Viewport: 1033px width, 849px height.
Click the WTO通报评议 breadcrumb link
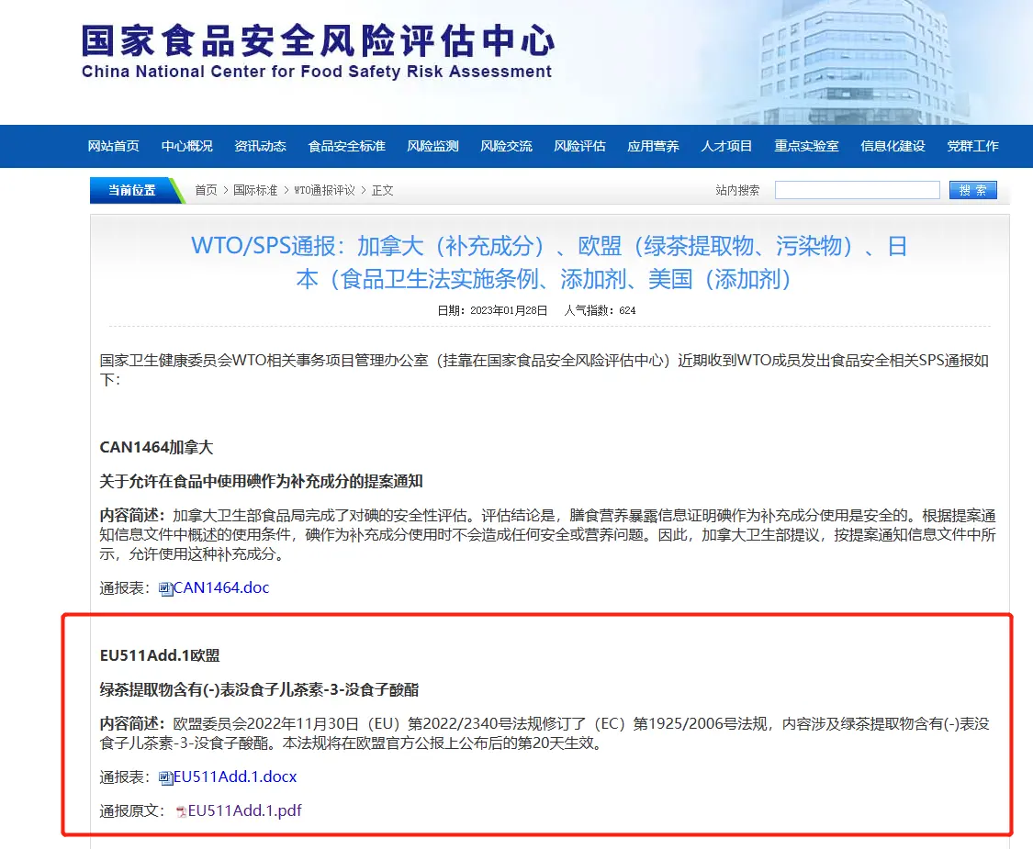coord(324,190)
